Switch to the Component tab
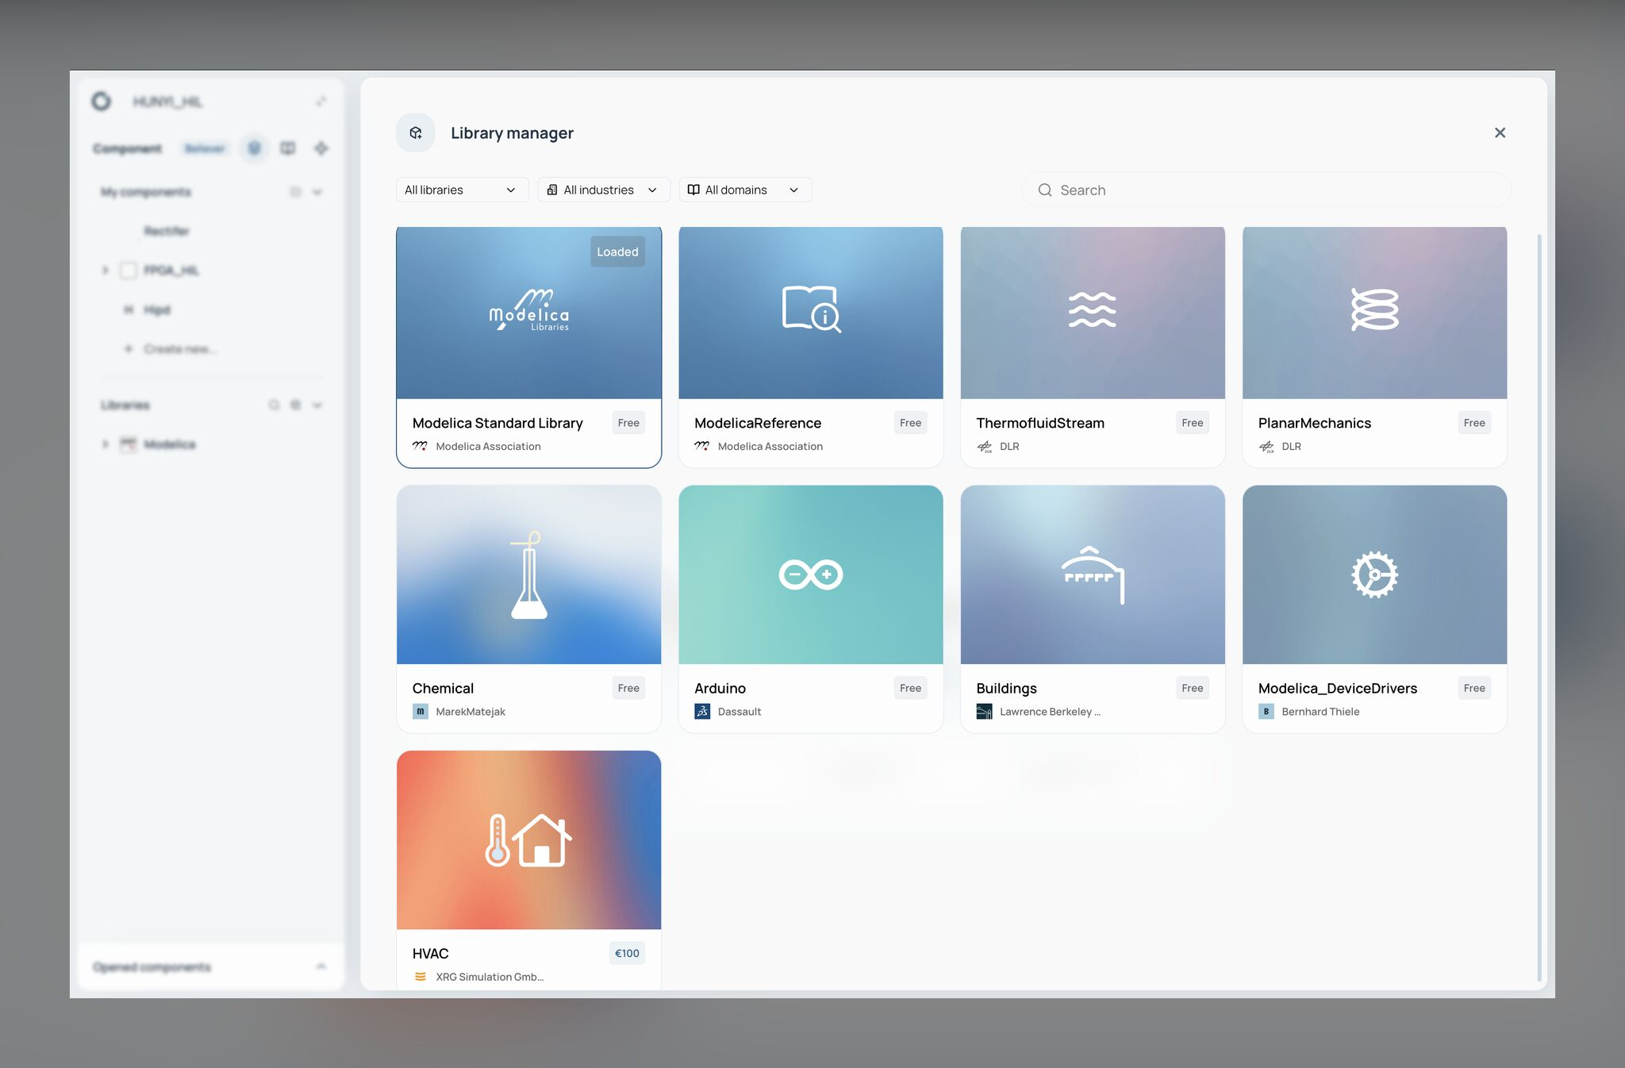 [127, 148]
